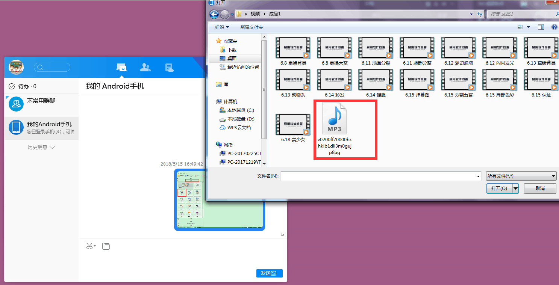Open the 所有文件(*.*) file type dropdown
559x285 pixels.
(x=521, y=176)
